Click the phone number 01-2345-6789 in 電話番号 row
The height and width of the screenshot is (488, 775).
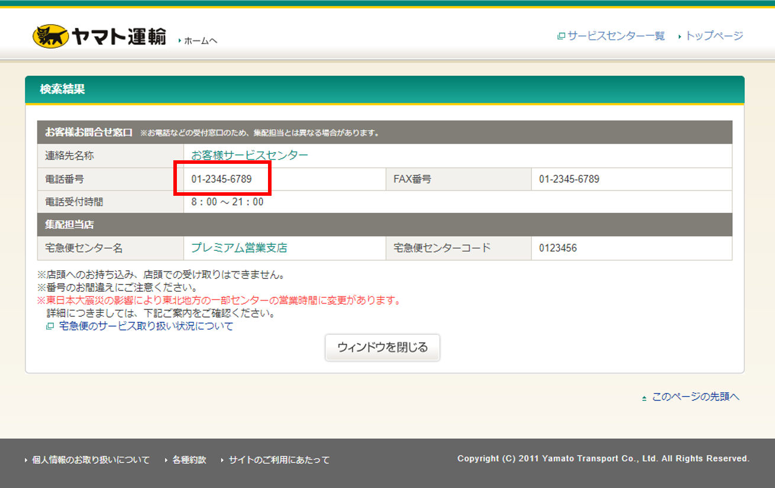[221, 179]
